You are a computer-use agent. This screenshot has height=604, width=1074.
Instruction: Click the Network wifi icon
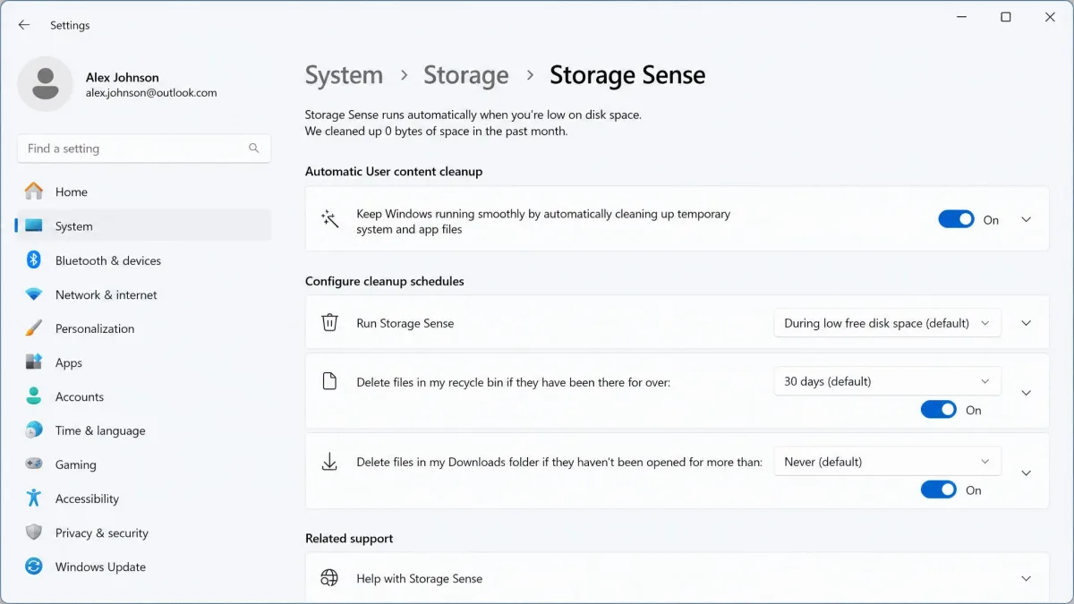click(34, 294)
